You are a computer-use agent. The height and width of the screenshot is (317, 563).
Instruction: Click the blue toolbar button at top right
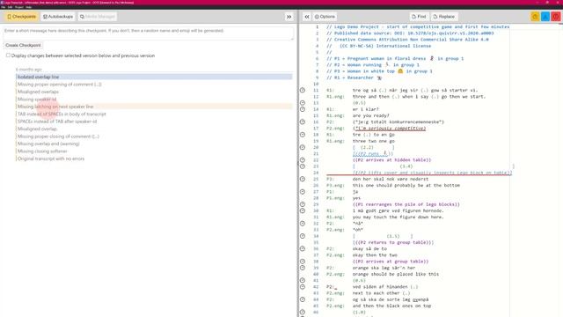point(545,17)
